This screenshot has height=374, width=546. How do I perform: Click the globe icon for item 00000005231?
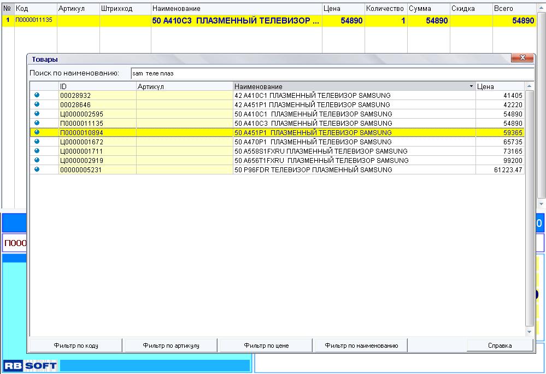pyautogui.click(x=37, y=170)
